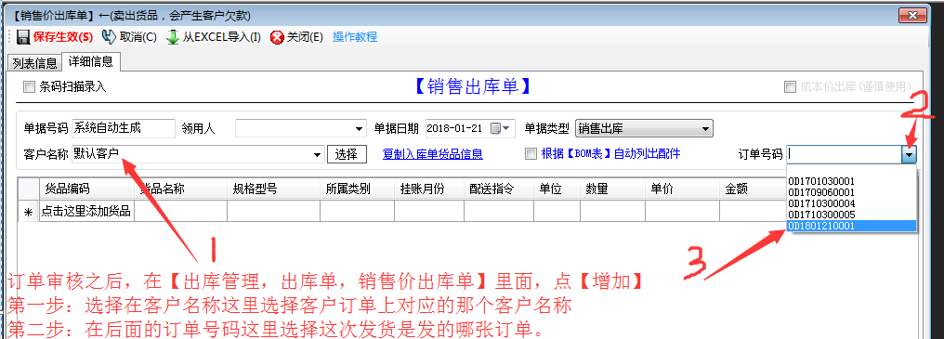Click the new row asterisk marker
This screenshot has height=339, width=944.
coord(28,212)
